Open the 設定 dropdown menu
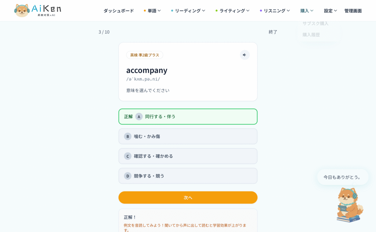This screenshot has width=376, height=232. [330, 11]
